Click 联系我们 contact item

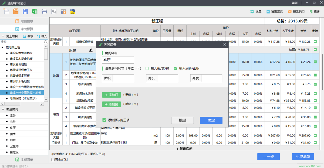point(296,12)
